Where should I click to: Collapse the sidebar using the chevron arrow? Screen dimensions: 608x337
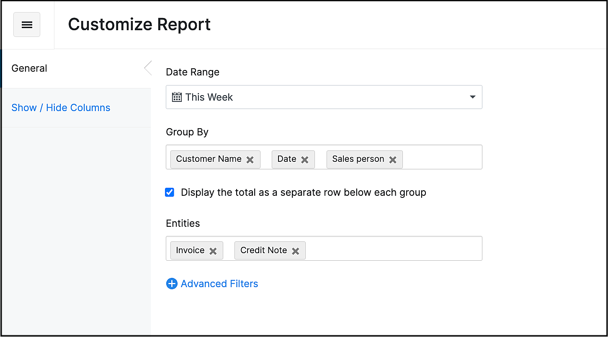coord(147,68)
